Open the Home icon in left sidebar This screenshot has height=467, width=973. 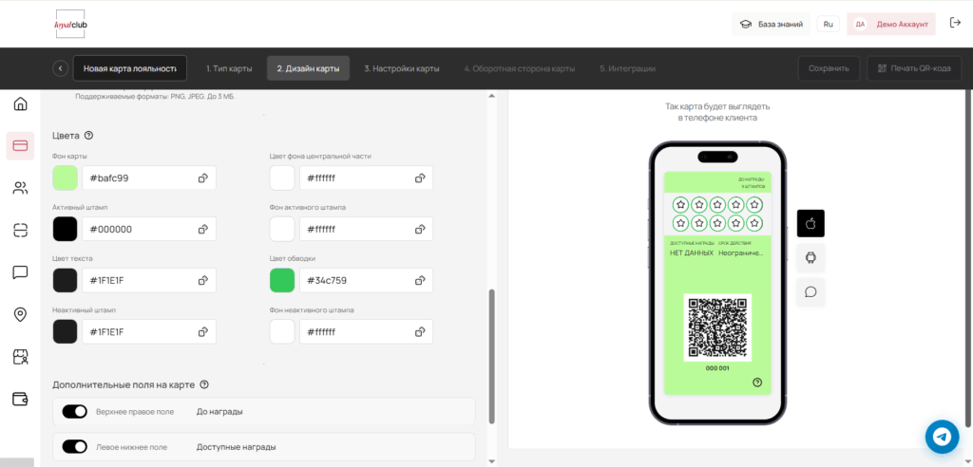click(x=20, y=103)
